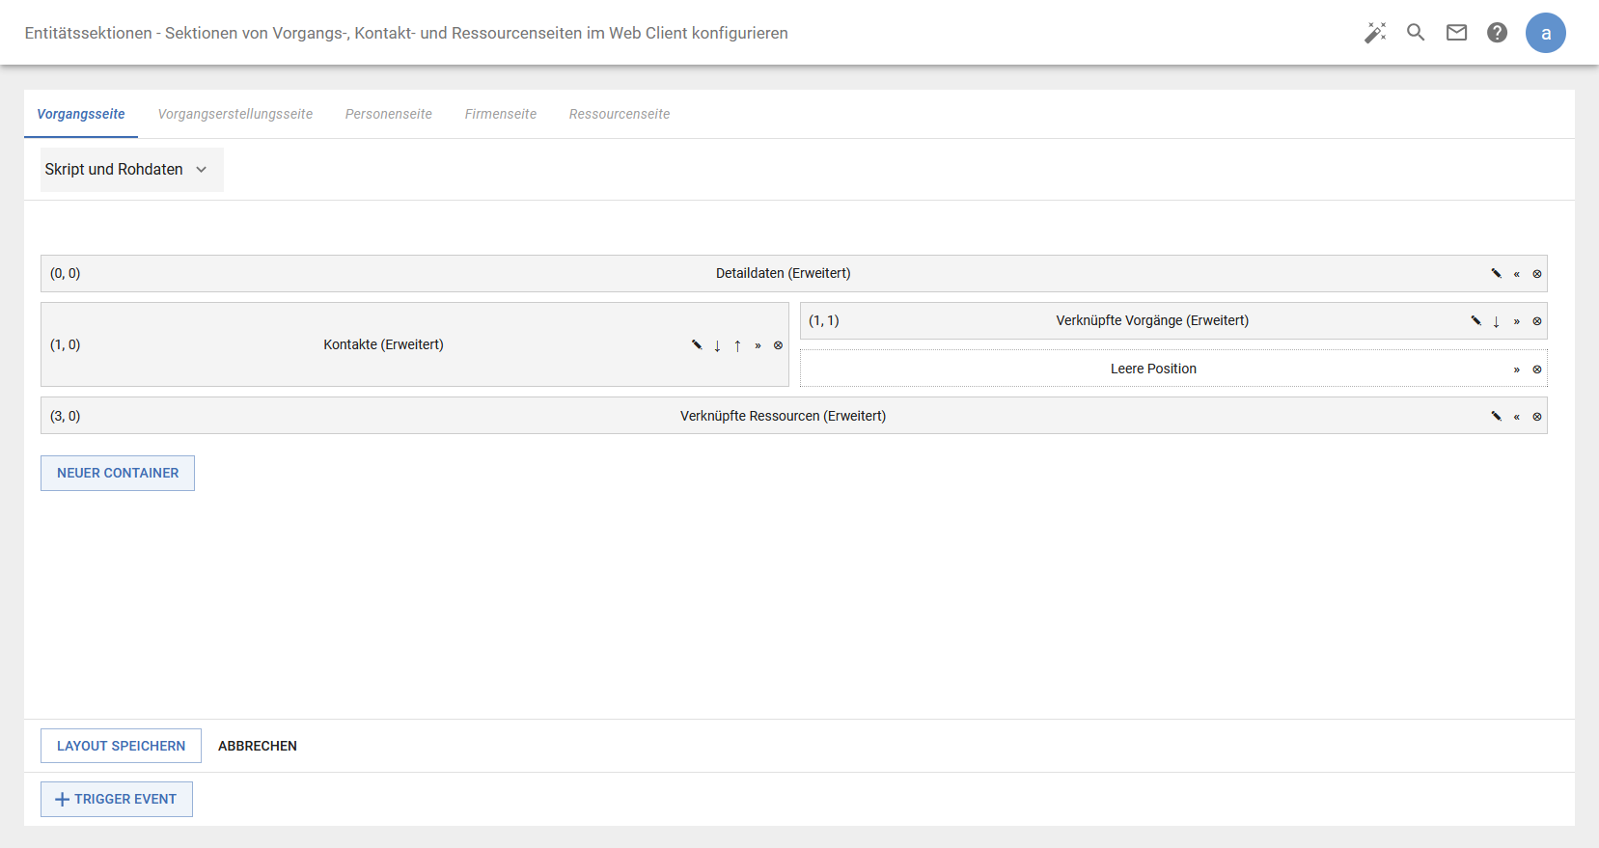Viewport: 1599px width, 848px height.
Task: Add a Neuer Container
Action: (x=118, y=473)
